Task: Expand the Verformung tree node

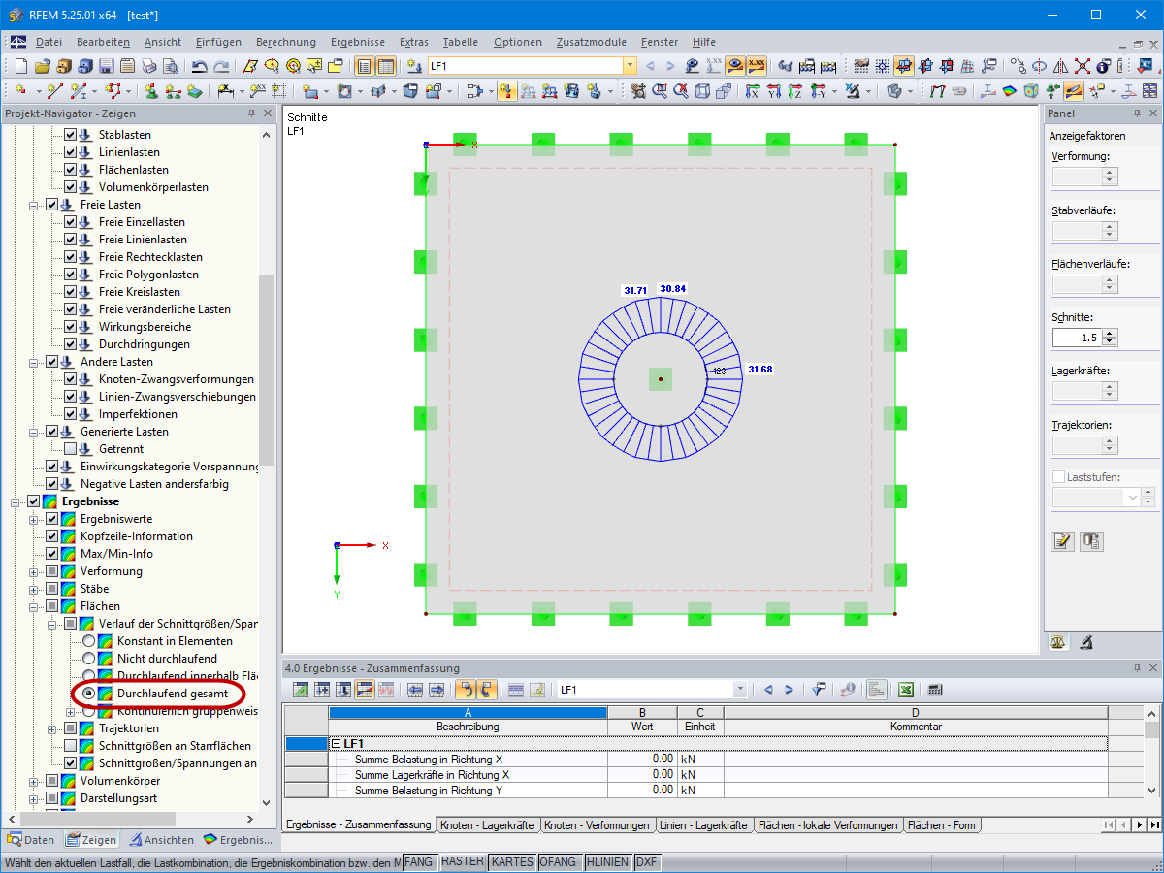Action: (34, 571)
